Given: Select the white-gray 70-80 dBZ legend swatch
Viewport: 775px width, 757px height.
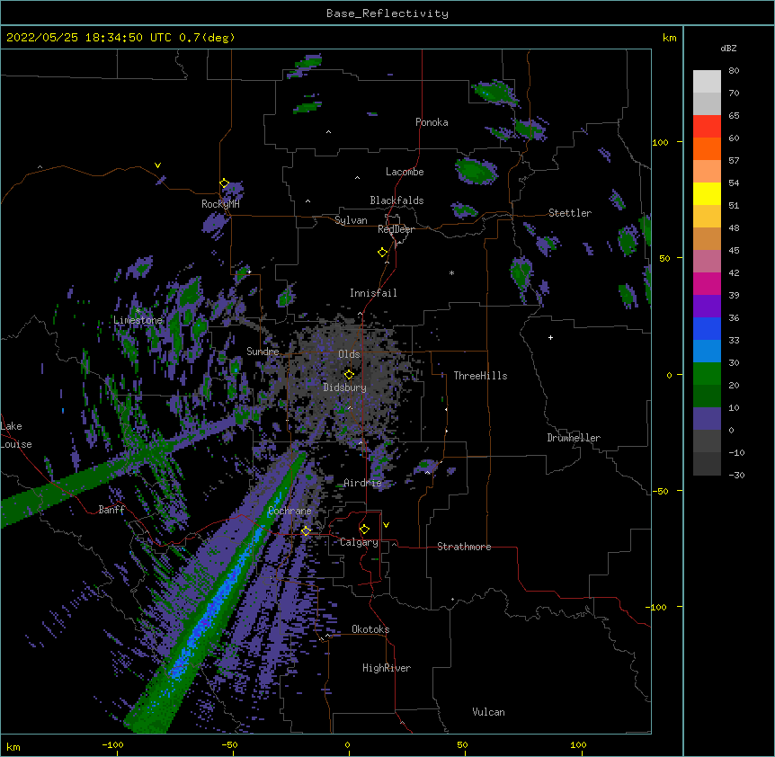Looking at the screenshot, I should [x=707, y=82].
